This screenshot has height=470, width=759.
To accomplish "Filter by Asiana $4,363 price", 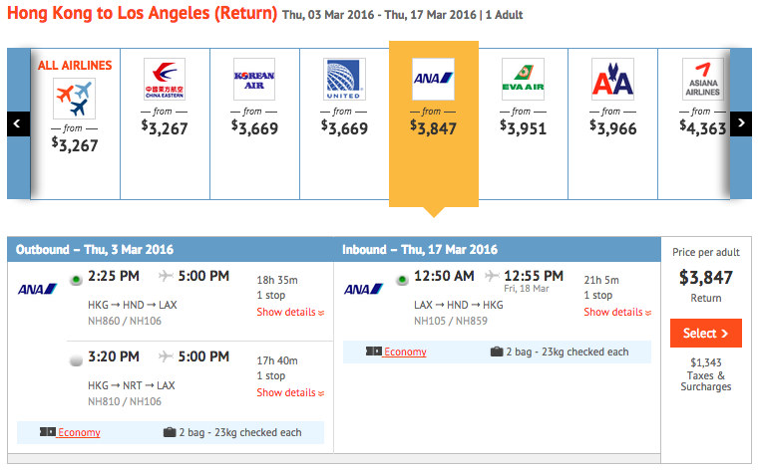I will tap(703, 128).
